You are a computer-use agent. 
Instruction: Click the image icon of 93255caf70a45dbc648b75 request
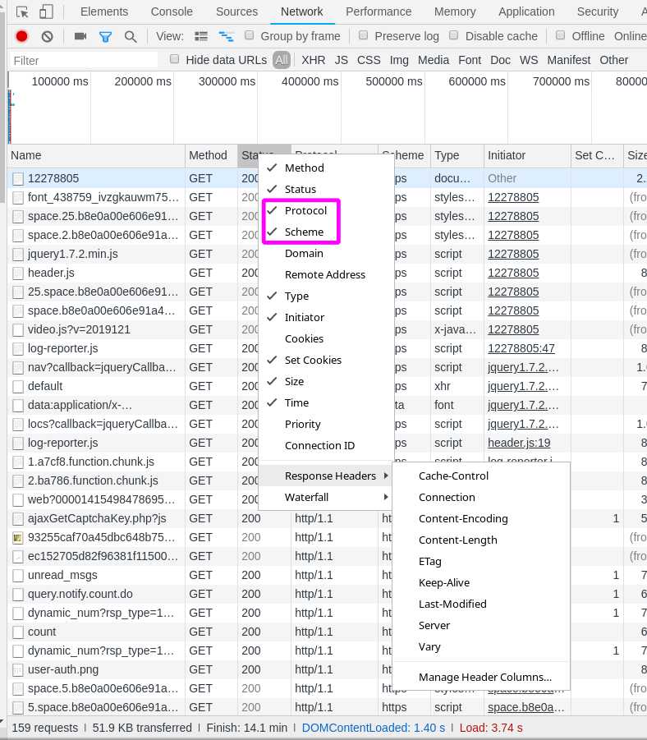coord(18,537)
